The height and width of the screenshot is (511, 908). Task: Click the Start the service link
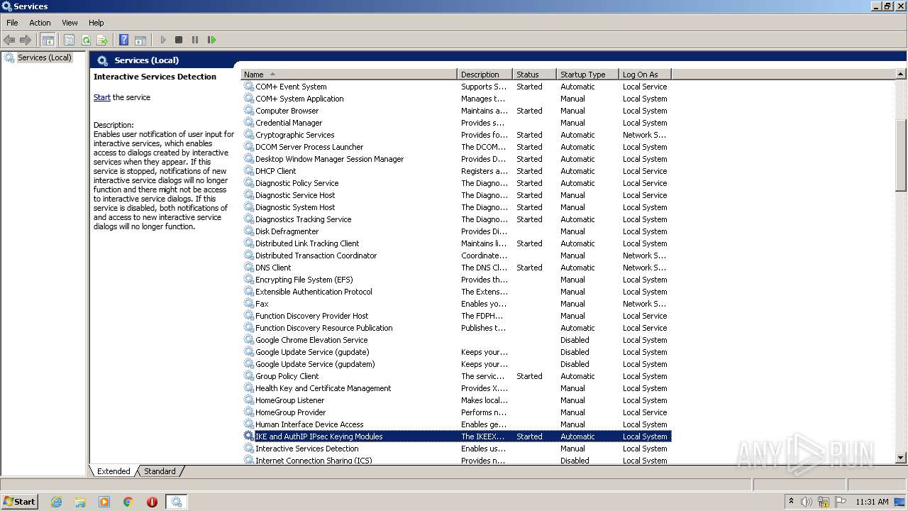[102, 97]
